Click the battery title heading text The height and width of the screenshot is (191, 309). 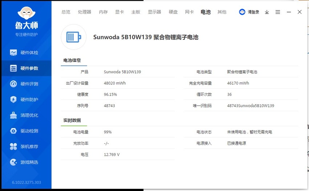tap(146, 37)
